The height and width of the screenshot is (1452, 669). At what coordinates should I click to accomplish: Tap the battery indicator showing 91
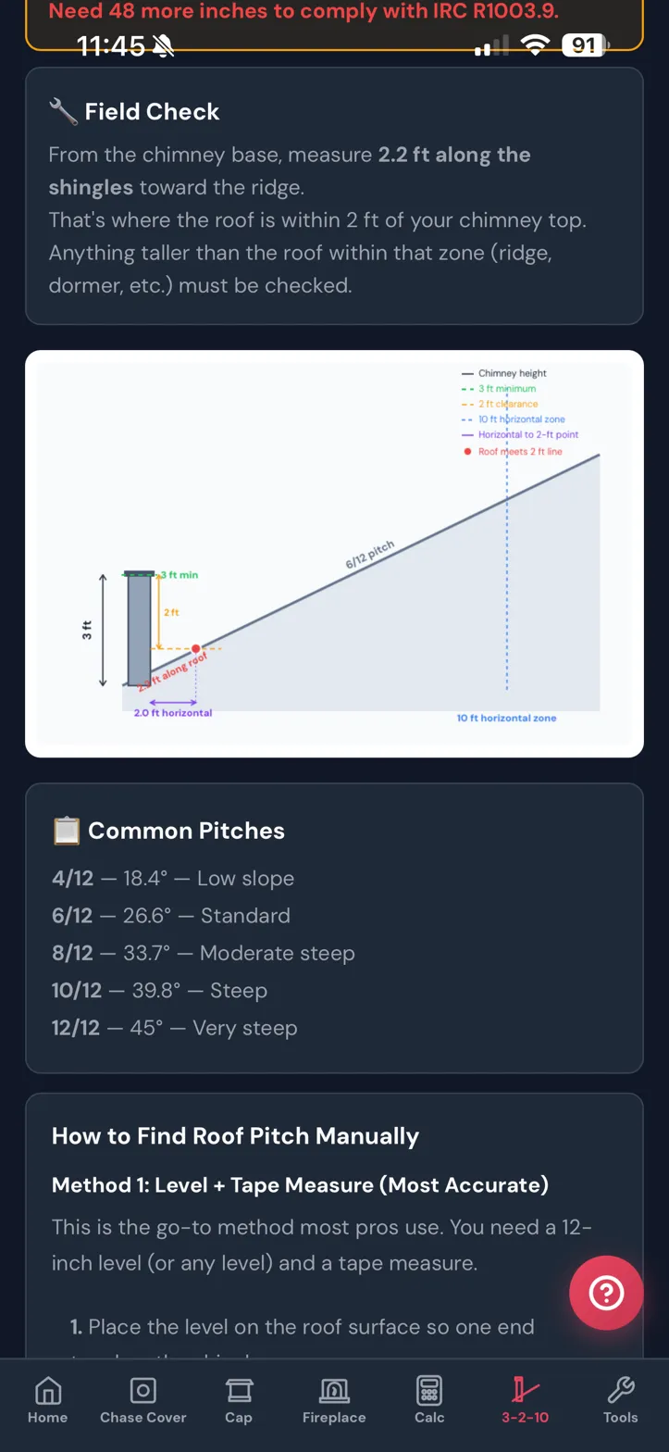(x=582, y=44)
